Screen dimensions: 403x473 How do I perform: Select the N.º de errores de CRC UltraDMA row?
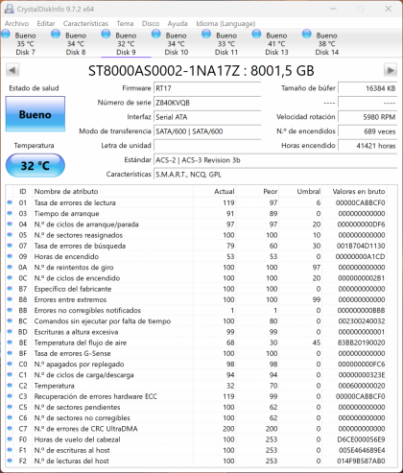[x=196, y=429]
